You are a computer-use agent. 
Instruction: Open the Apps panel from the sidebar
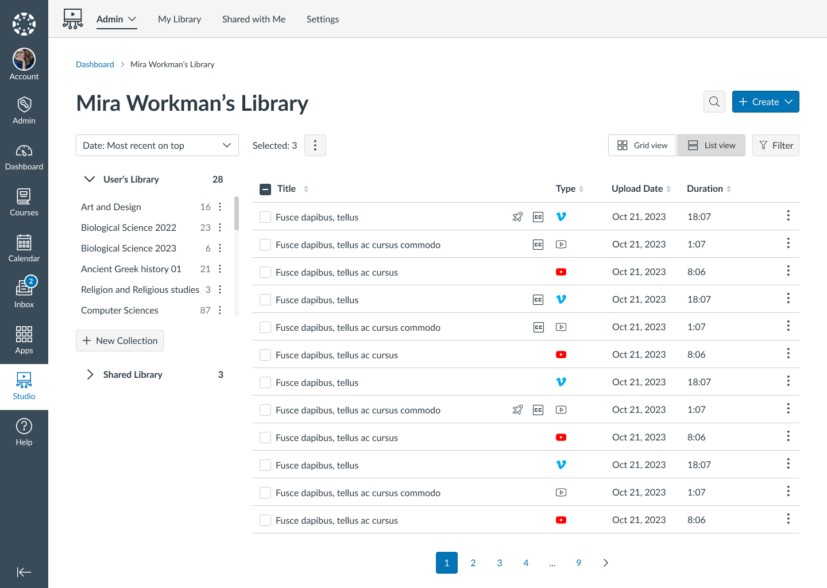[x=24, y=334]
